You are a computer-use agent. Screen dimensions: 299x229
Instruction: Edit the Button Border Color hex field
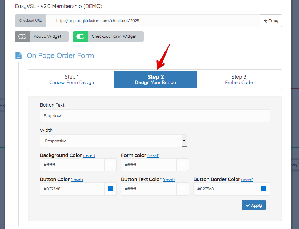[226, 189]
